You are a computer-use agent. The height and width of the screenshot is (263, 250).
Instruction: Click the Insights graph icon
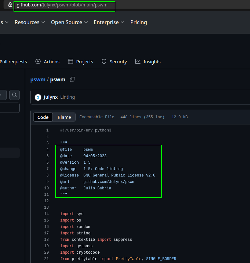click(138, 61)
